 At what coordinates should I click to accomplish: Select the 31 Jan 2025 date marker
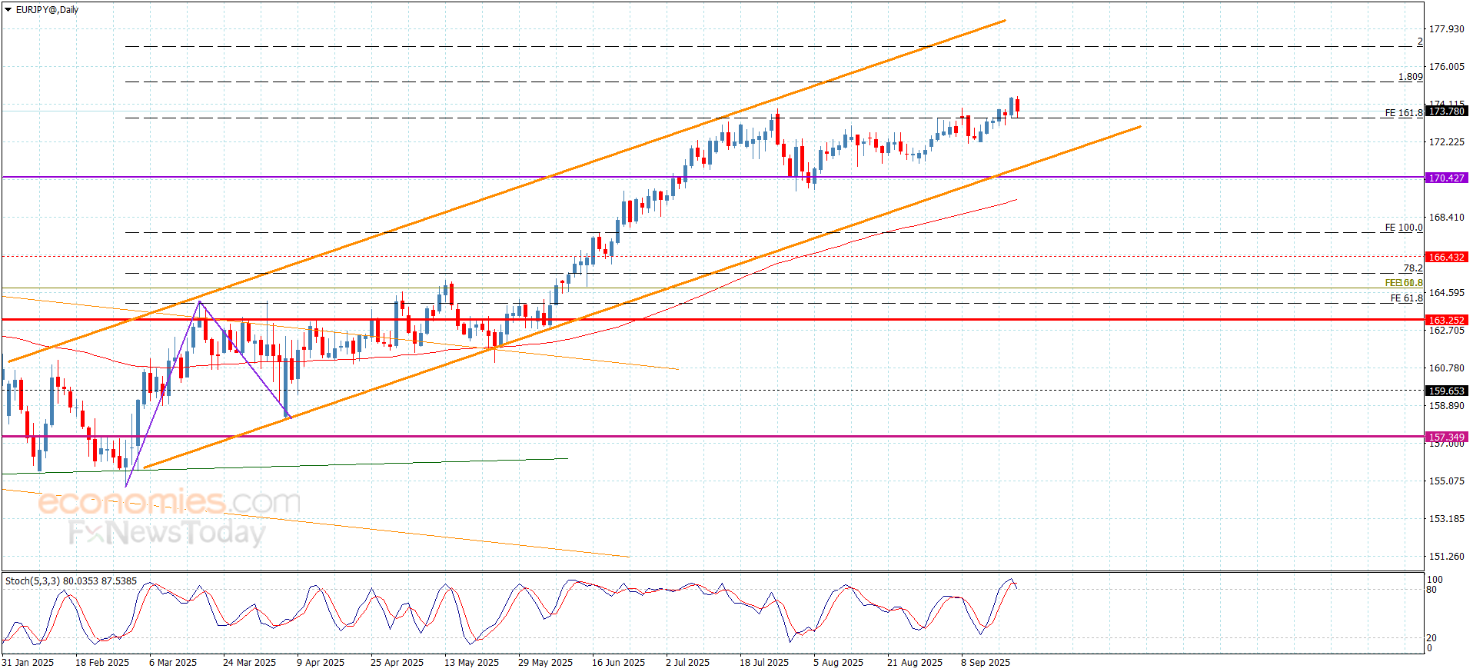pyautogui.click(x=28, y=662)
